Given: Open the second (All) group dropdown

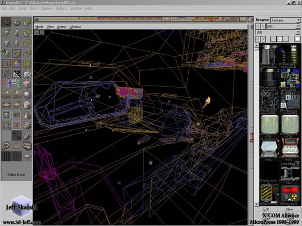Looking at the screenshot, I should (x=278, y=32).
